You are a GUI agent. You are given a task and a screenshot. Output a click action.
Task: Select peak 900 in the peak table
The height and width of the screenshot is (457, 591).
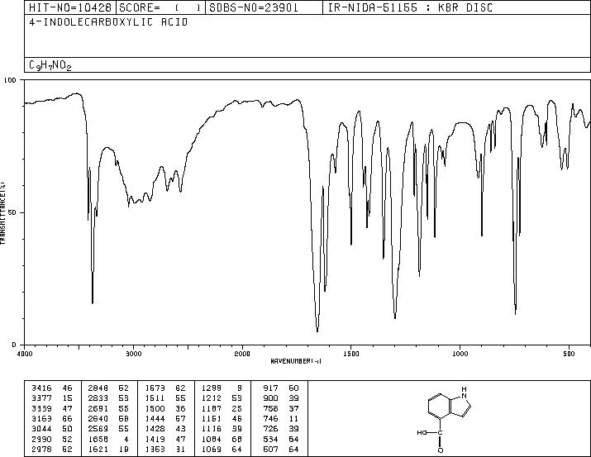pos(271,398)
